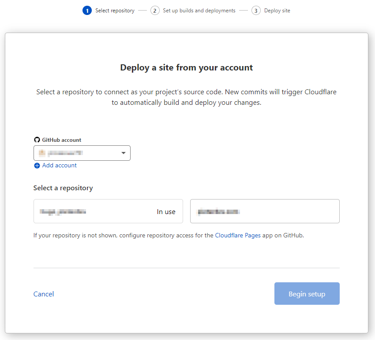The height and width of the screenshot is (340, 375).
Task: Open the 'Cloudflare Pages' app link
Action: pyautogui.click(x=238, y=235)
